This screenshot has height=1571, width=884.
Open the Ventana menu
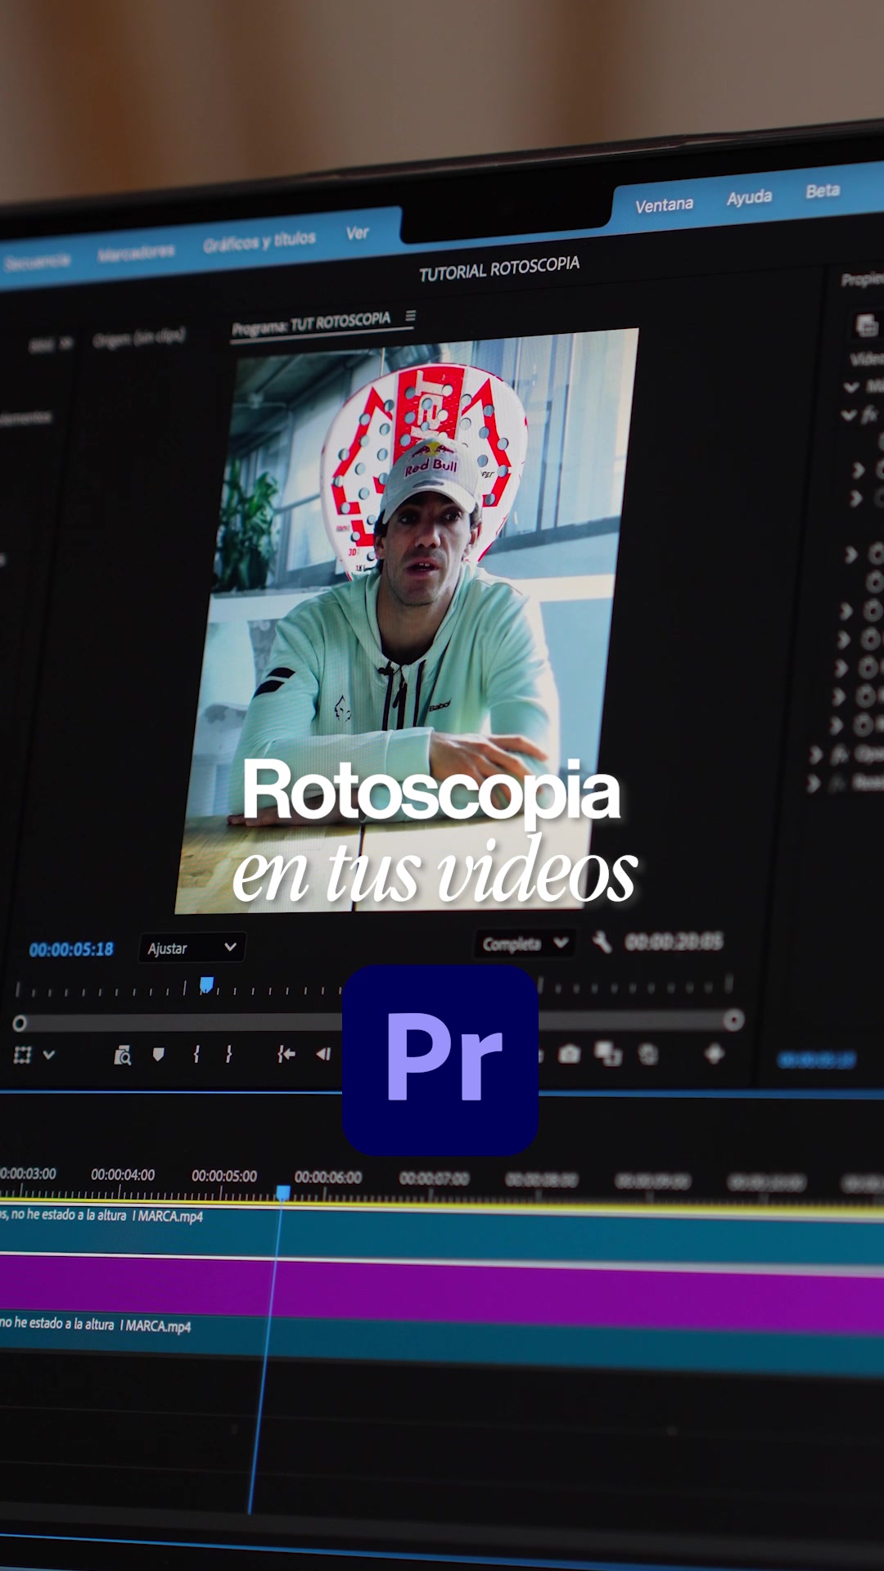pyautogui.click(x=664, y=205)
